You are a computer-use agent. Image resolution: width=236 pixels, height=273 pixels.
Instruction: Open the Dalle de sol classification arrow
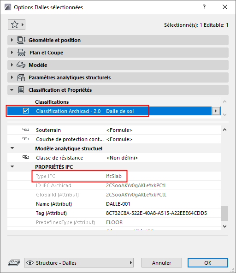tap(216, 111)
